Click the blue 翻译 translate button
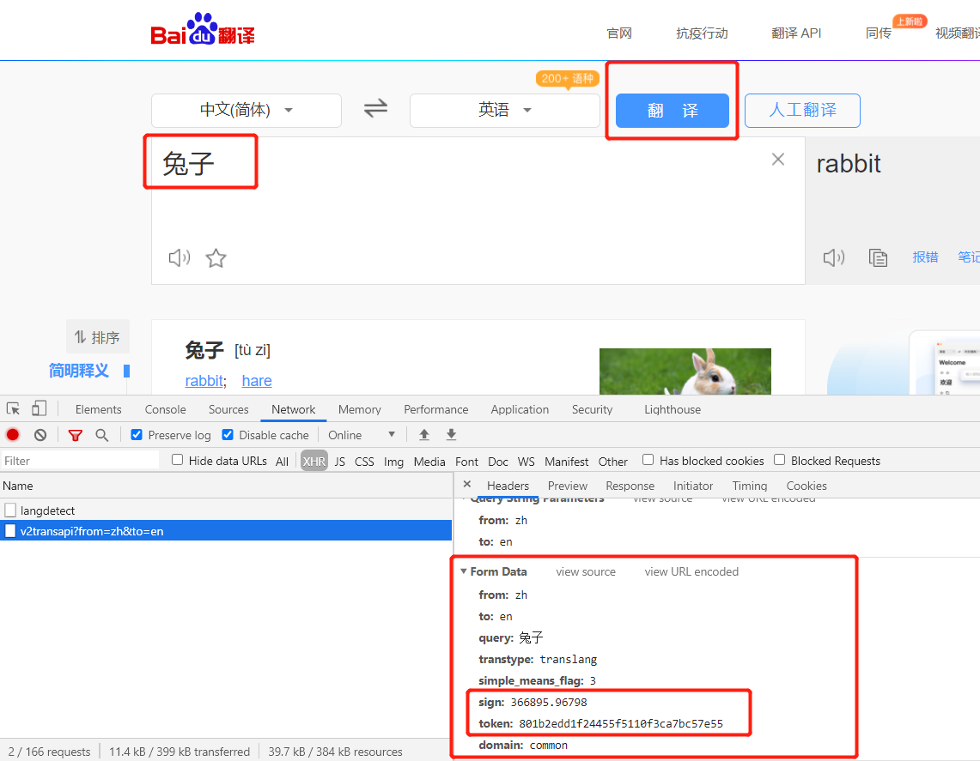The width and height of the screenshot is (980, 761). pos(673,111)
